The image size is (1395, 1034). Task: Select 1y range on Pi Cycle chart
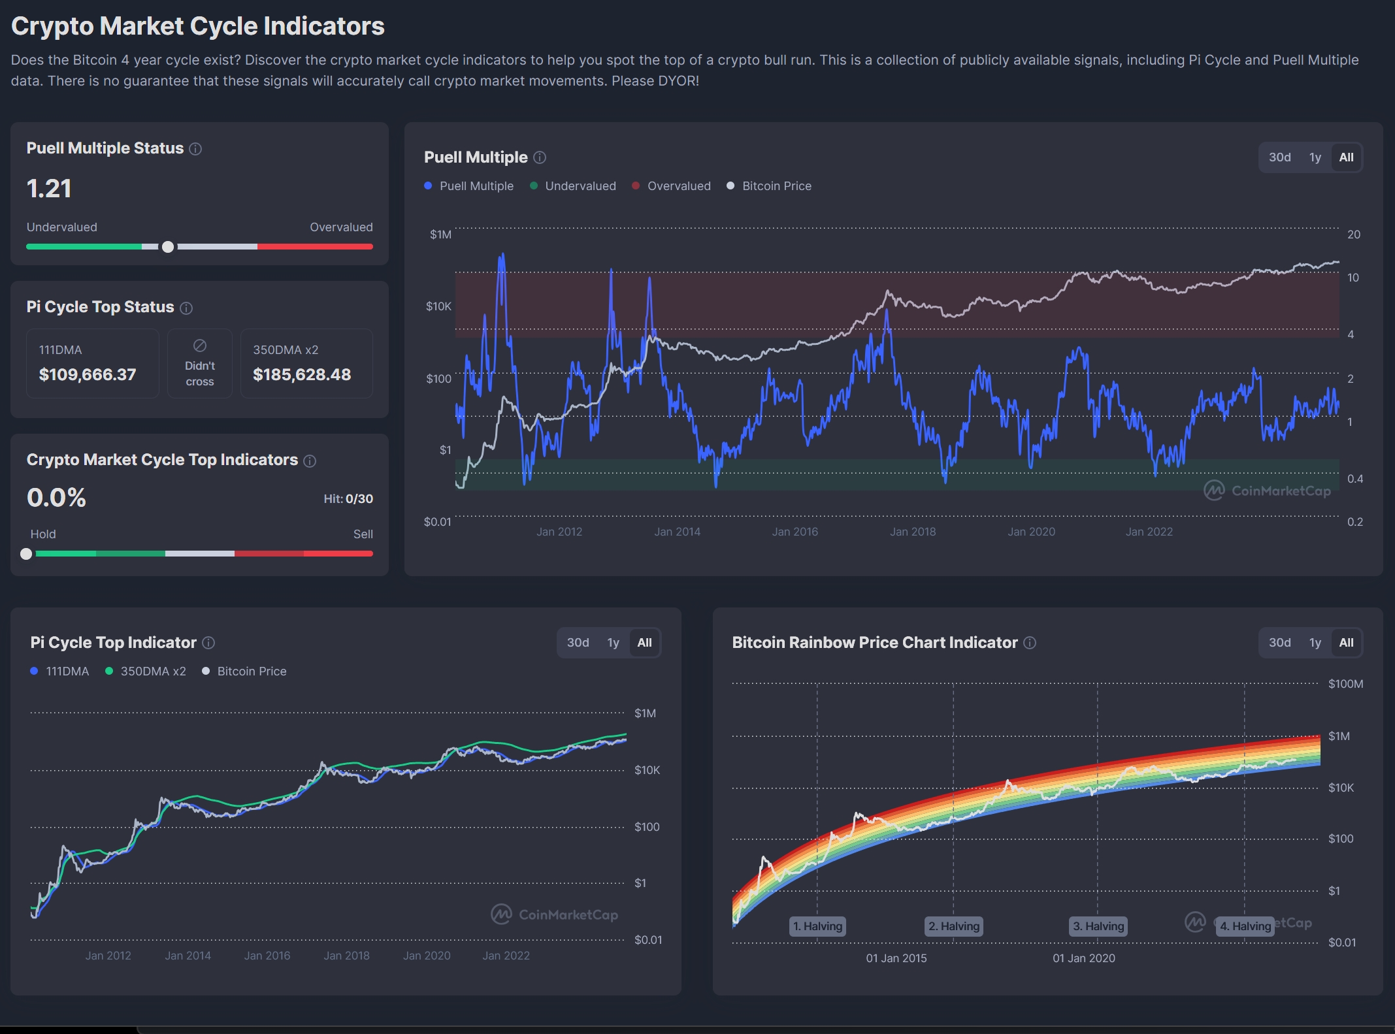613,643
